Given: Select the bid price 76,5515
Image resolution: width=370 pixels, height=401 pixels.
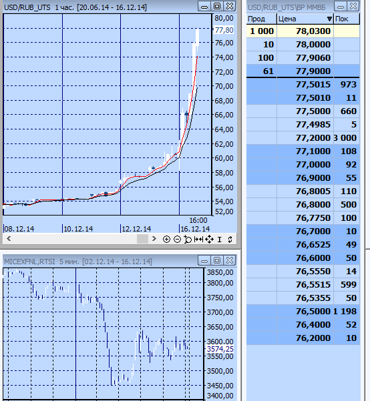Looking at the screenshot, I should pyautogui.click(x=313, y=285).
